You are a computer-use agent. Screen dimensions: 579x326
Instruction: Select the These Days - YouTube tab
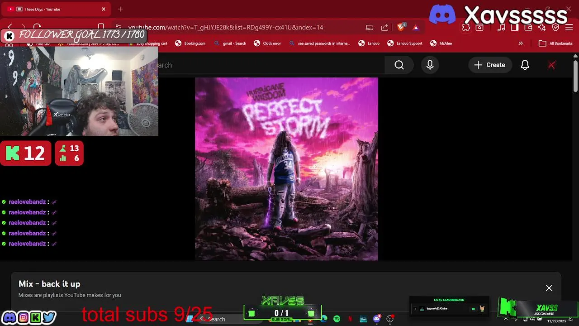(57, 9)
